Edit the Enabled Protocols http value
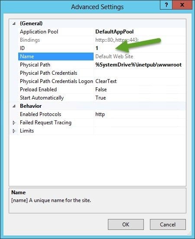Viewport: 195px width, 239px height. (140, 114)
